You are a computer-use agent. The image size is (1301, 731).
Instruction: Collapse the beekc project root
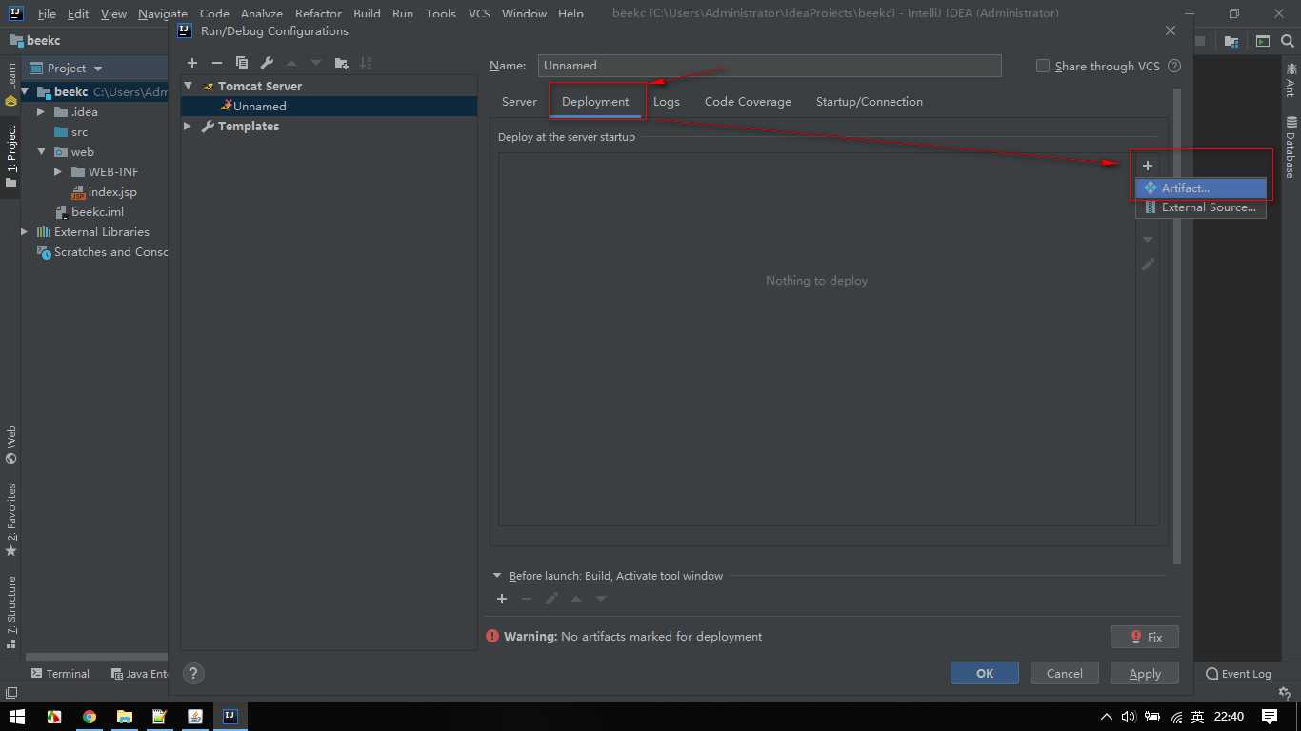pyautogui.click(x=27, y=92)
